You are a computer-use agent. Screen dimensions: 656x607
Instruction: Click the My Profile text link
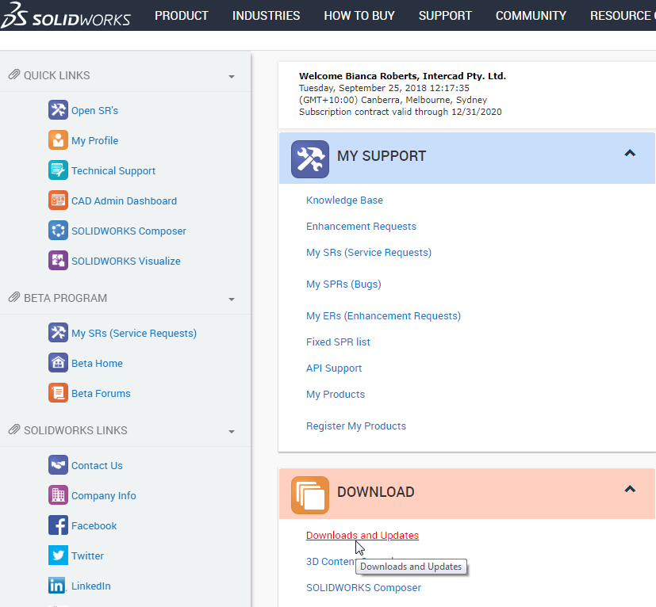(x=94, y=141)
